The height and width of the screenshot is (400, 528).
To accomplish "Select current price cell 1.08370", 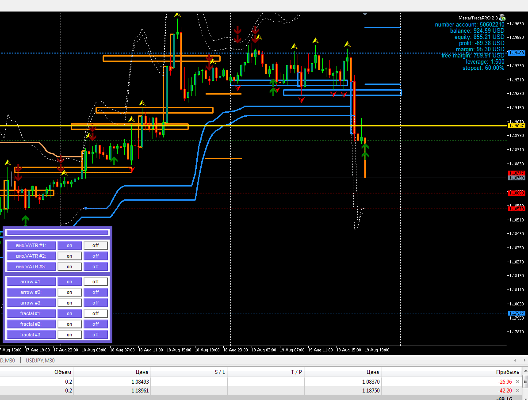I will 371,382.
